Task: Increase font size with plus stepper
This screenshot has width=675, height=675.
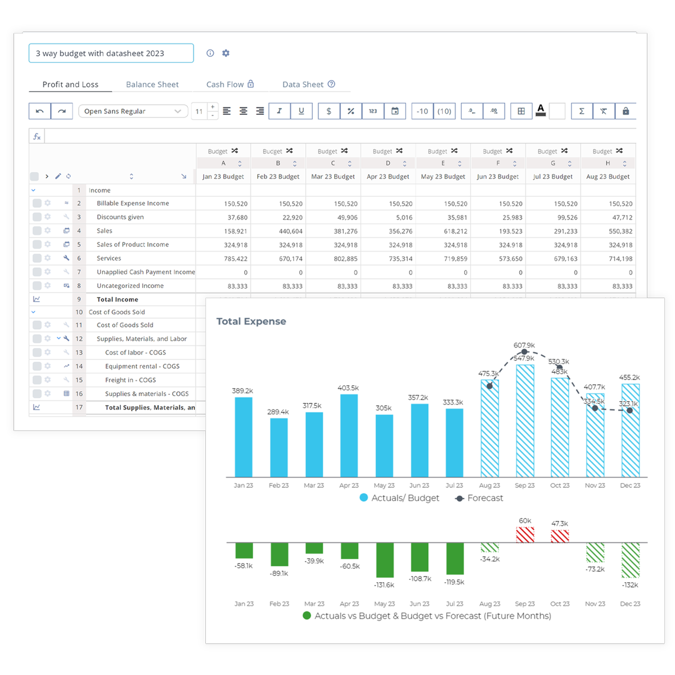Action: point(213,107)
